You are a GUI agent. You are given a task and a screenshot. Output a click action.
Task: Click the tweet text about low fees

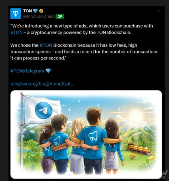pyautogui.click(x=84, y=52)
